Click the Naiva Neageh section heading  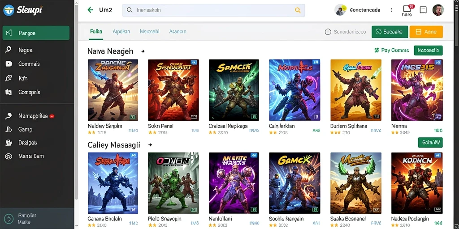[110, 51]
